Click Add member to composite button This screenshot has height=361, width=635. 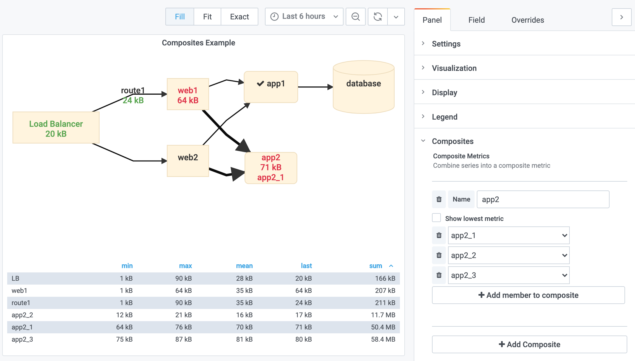click(x=528, y=295)
